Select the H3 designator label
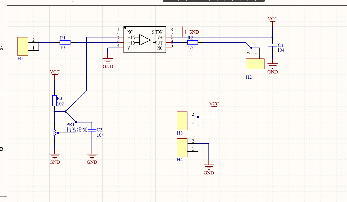Image resolution: width=347 pixels, height=202 pixels. [x=180, y=133]
